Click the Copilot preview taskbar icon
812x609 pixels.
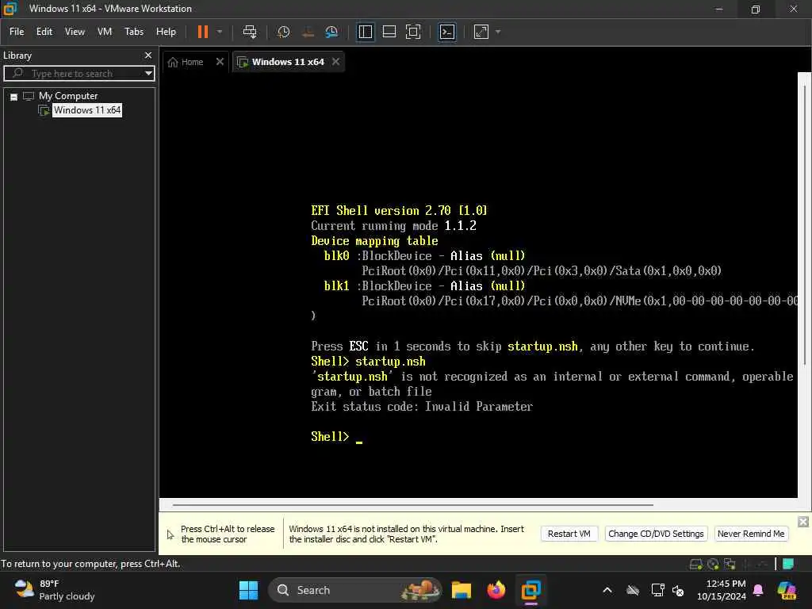coord(787,590)
